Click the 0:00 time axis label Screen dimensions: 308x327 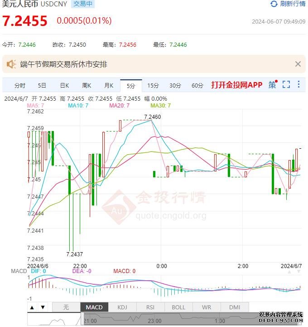click(162, 266)
